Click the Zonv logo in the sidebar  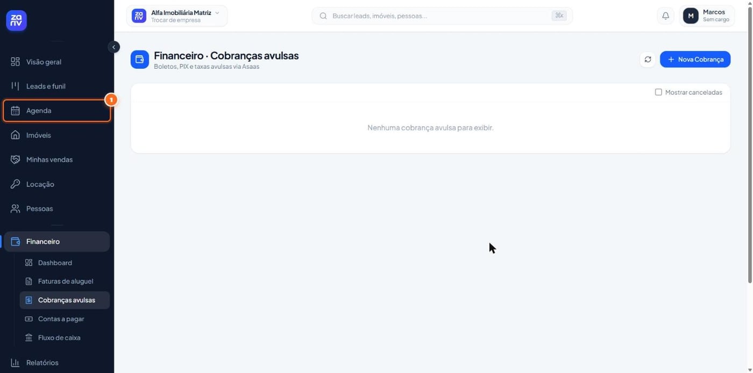(16, 20)
